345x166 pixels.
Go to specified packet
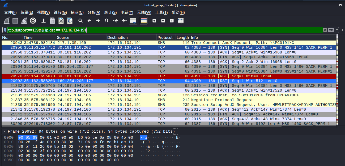(107, 21)
